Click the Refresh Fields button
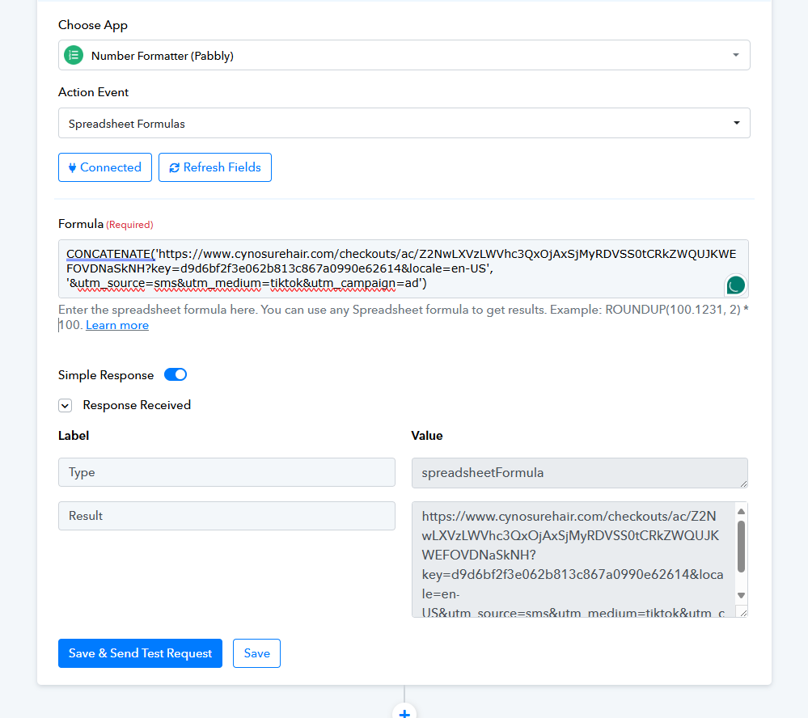 point(215,167)
